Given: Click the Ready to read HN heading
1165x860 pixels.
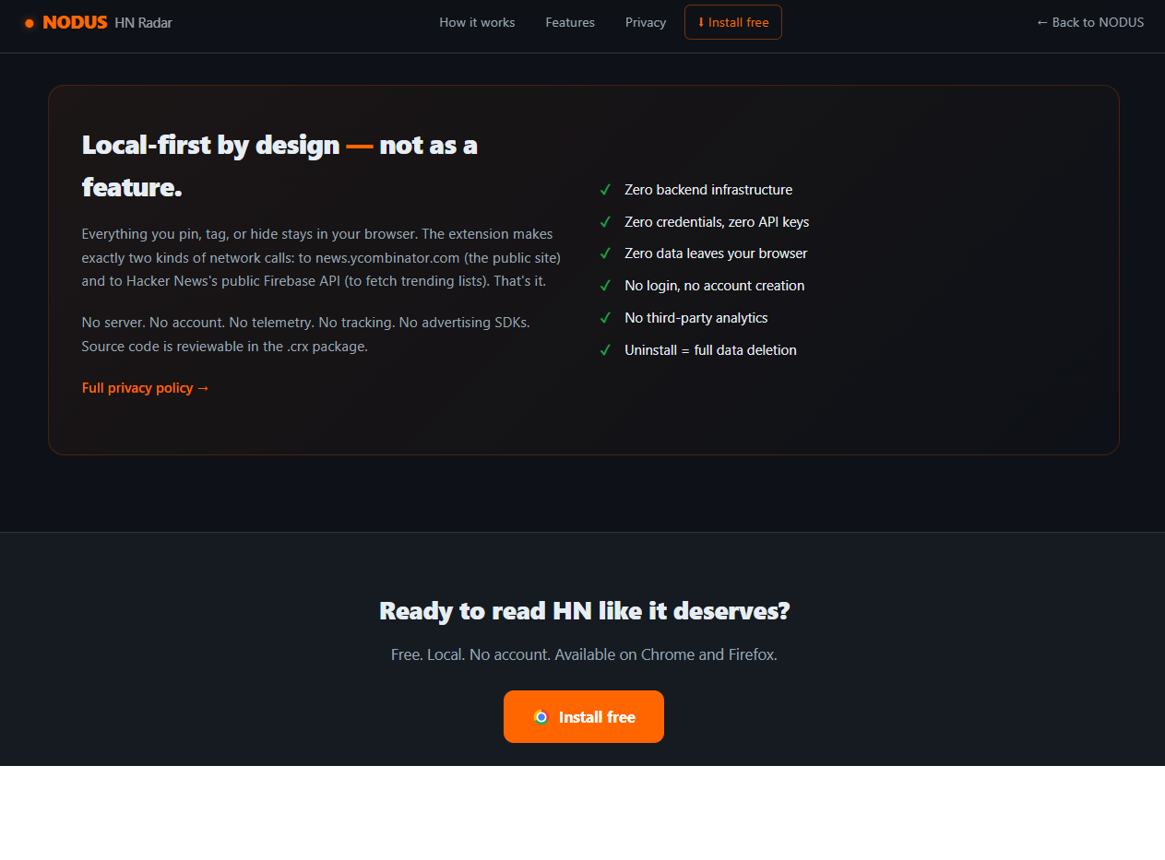Looking at the screenshot, I should point(584,610).
